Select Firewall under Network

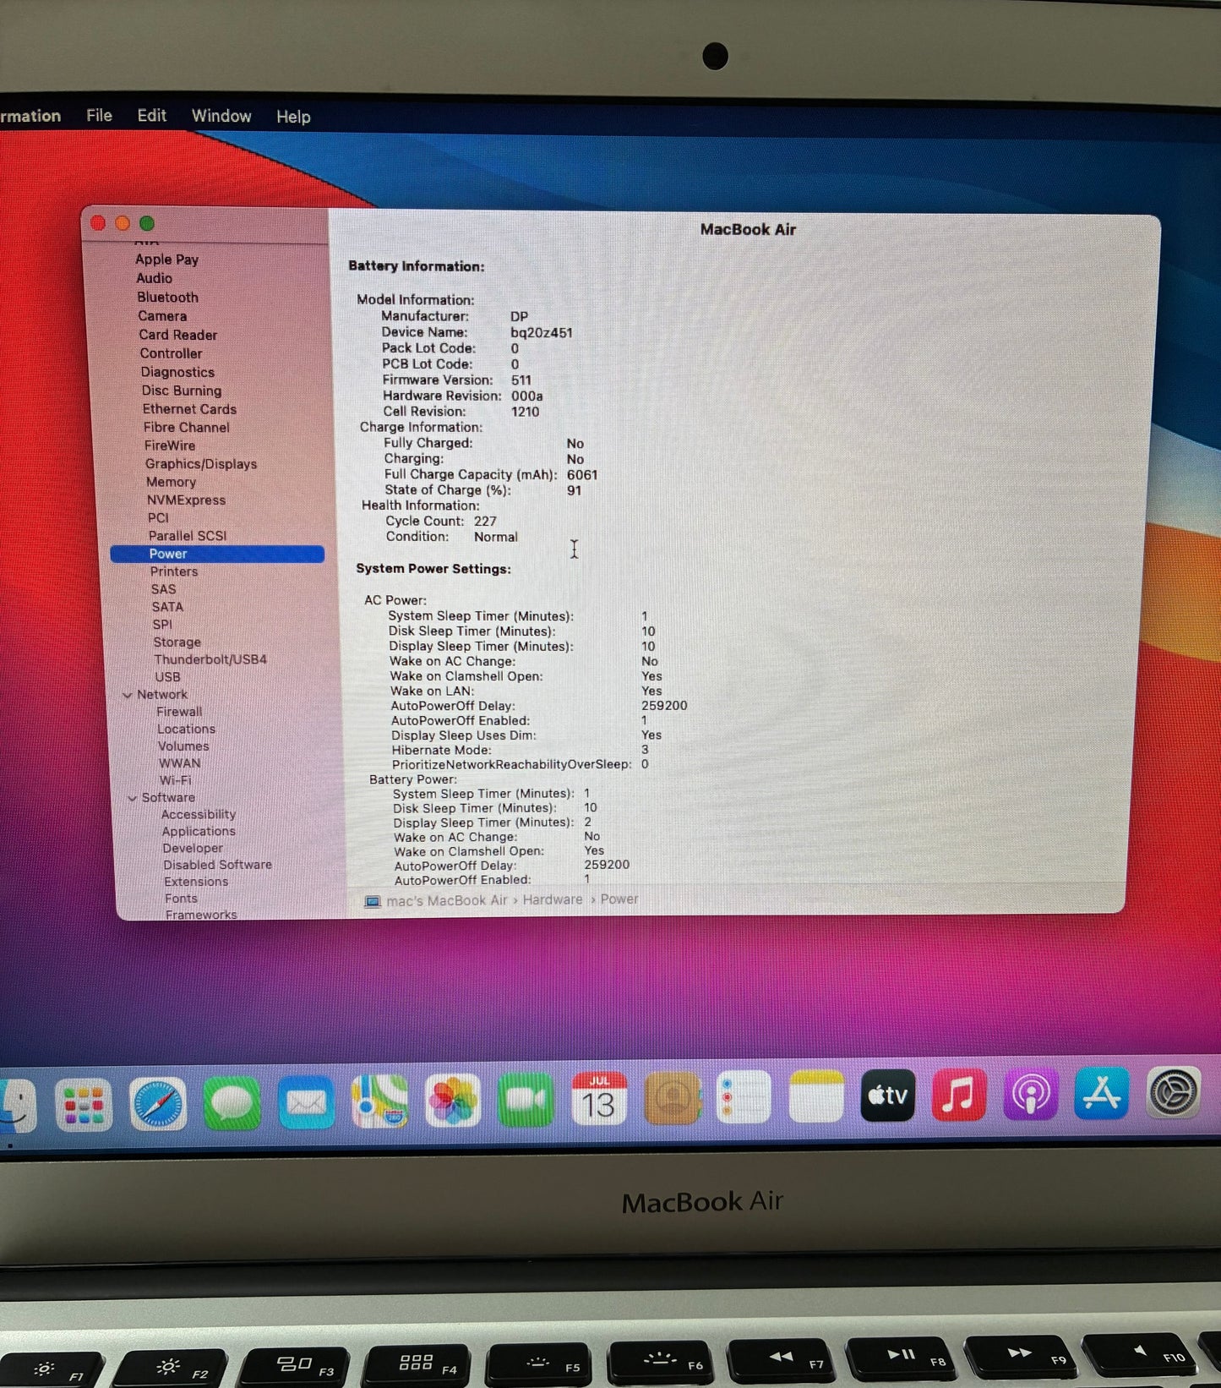[179, 712]
